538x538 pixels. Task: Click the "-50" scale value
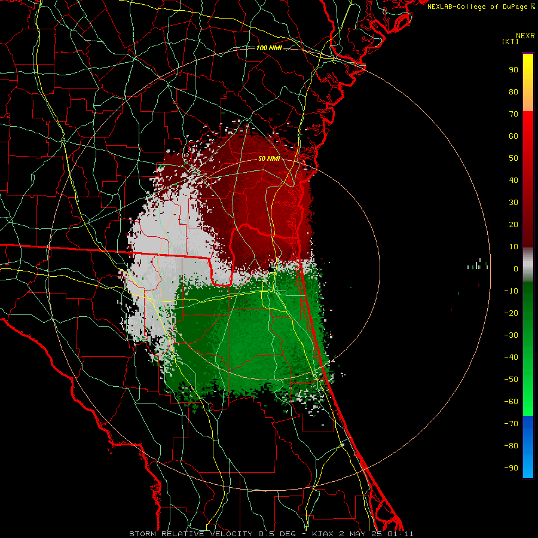(511, 380)
